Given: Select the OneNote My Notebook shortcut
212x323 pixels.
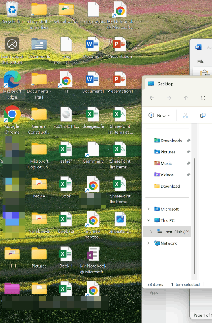Looking at the screenshot, I should (x=93, y=260).
